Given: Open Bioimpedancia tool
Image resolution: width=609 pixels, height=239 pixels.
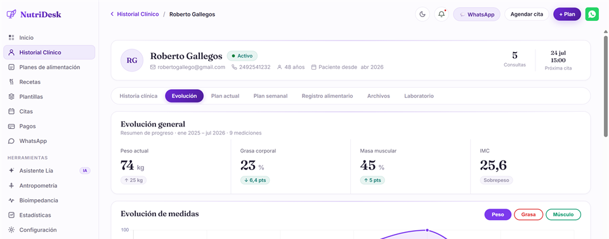Looking at the screenshot, I should coord(49,200).
